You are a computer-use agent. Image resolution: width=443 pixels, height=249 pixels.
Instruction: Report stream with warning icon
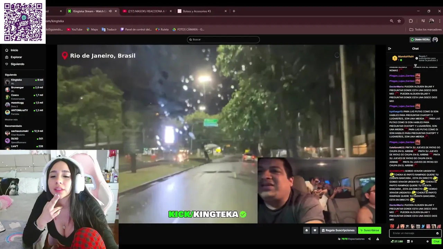[x=378, y=239]
